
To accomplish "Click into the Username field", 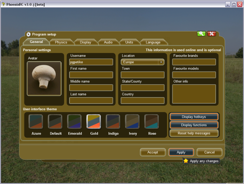I will coord(91,62).
